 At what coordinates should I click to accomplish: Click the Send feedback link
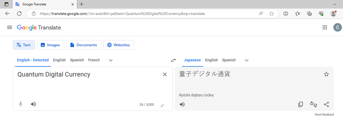coord(324,114)
